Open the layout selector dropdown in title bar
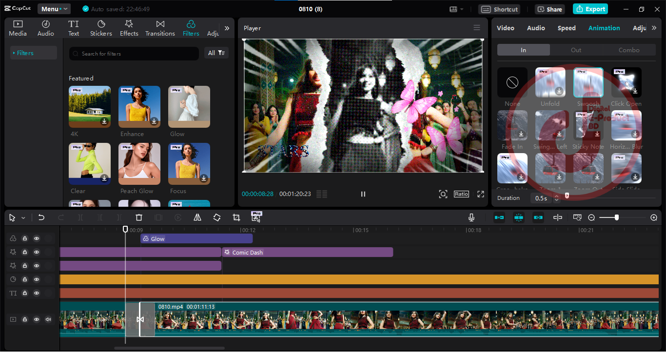The height and width of the screenshot is (354, 666). [457, 9]
